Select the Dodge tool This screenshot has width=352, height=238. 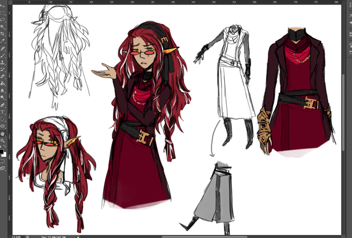tap(3, 97)
